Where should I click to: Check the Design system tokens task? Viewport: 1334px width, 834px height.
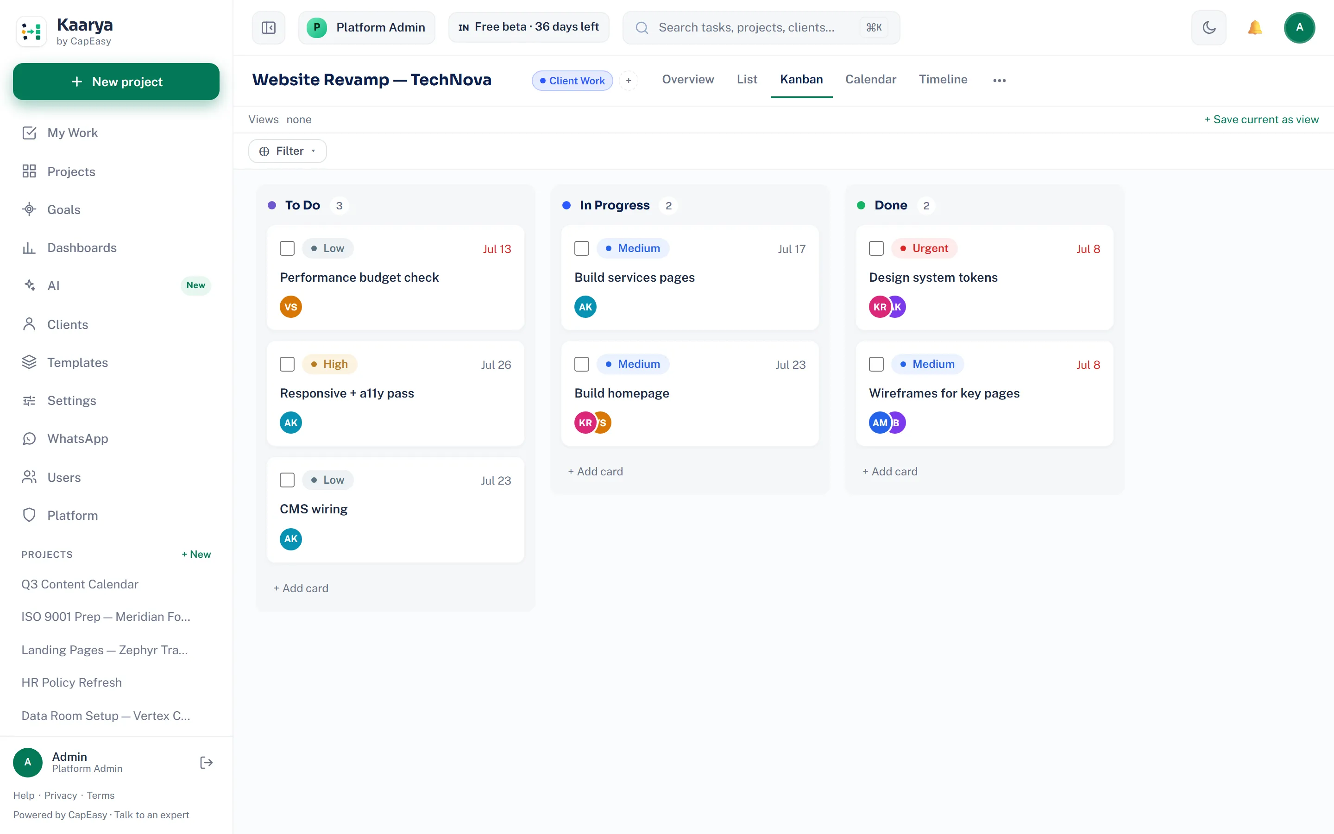[876, 248]
